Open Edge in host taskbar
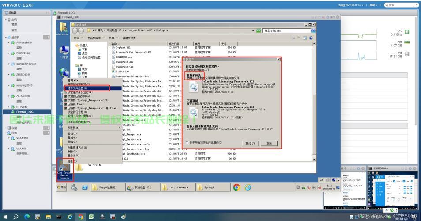 coord(27,217)
